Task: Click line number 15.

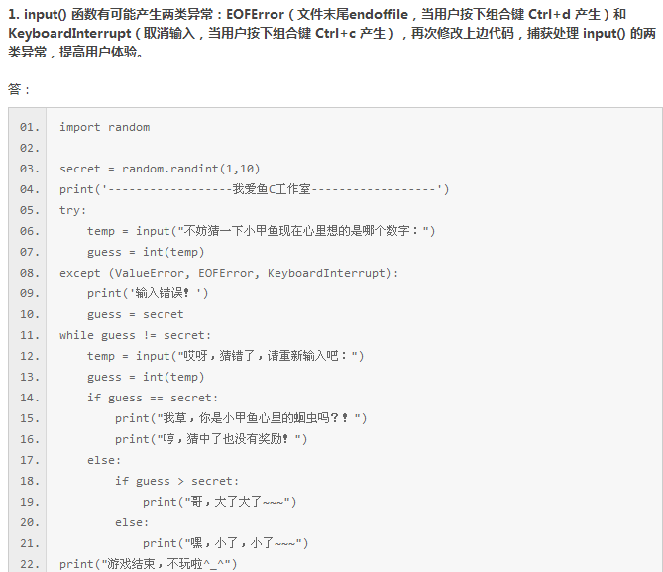Action: (x=30, y=419)
